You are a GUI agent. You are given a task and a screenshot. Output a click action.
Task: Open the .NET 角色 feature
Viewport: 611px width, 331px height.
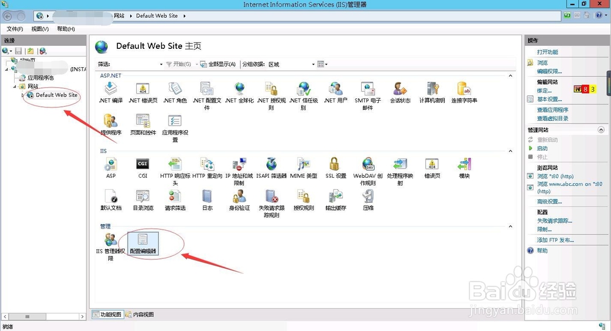[175, 93]
